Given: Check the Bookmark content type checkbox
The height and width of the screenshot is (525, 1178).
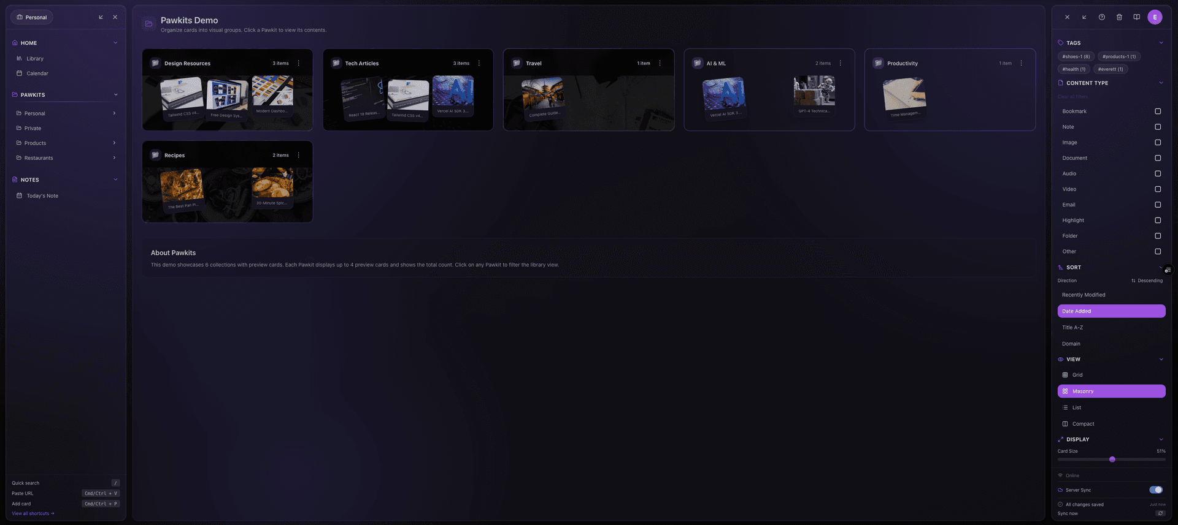Looking at the screenshot, I should coord(1158,111).
